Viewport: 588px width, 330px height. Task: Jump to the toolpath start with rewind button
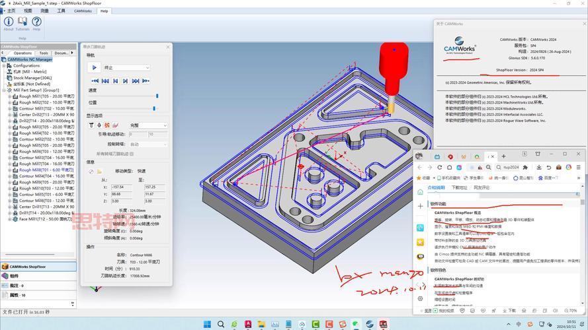click(95, 81)
